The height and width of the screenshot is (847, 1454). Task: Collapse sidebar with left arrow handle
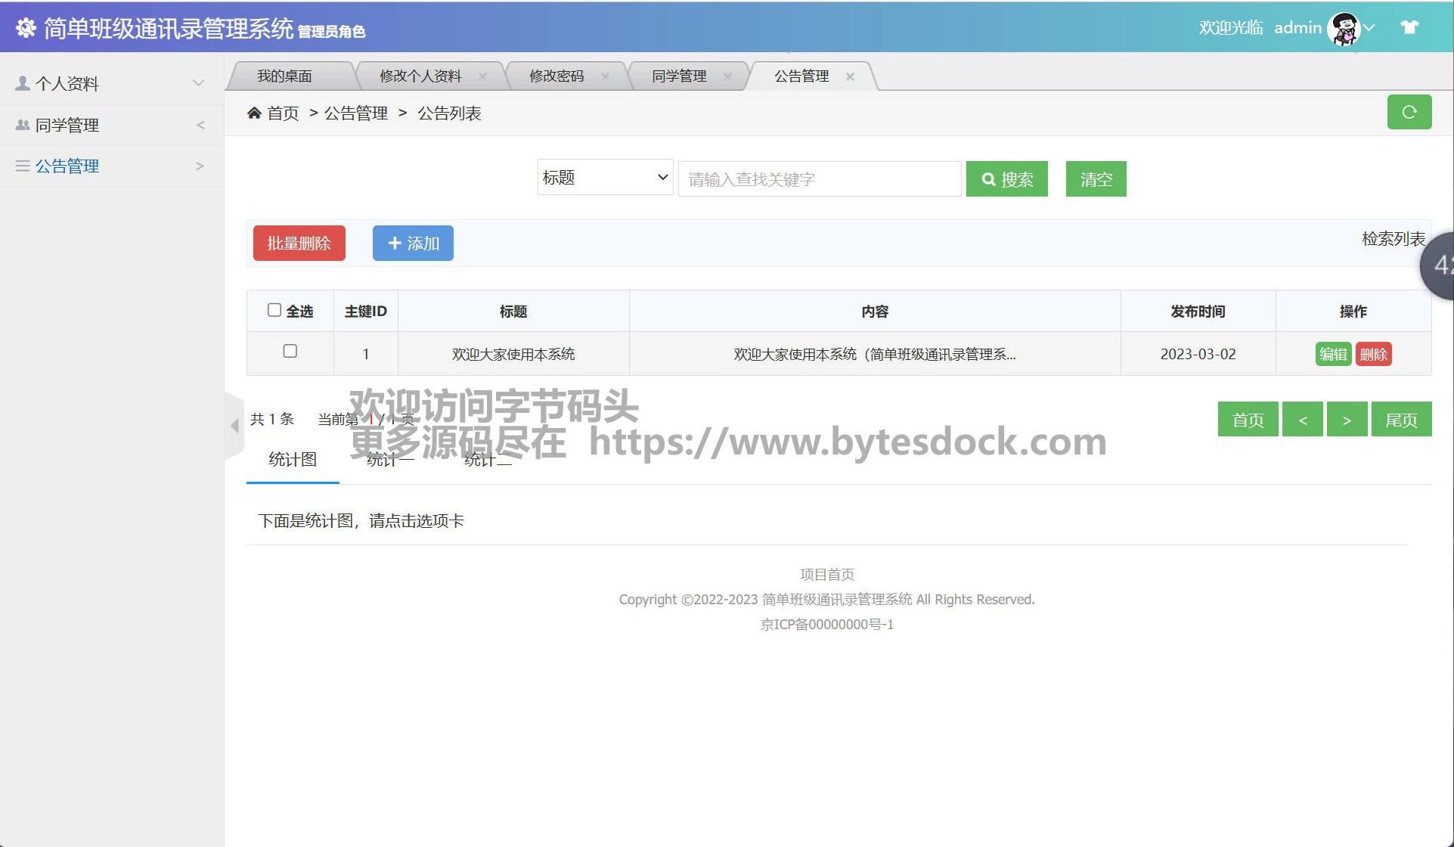(234, 425)
